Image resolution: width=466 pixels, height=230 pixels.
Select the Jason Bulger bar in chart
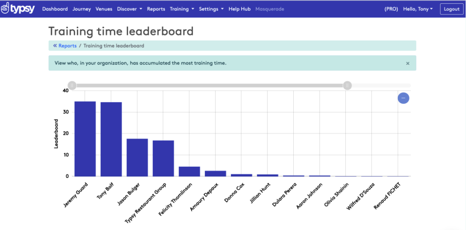(137, 157)
